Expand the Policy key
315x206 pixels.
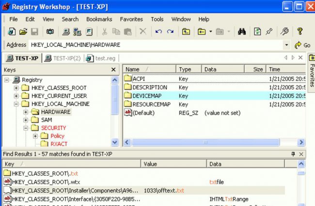pyautogui.click(x=35, y=136)
